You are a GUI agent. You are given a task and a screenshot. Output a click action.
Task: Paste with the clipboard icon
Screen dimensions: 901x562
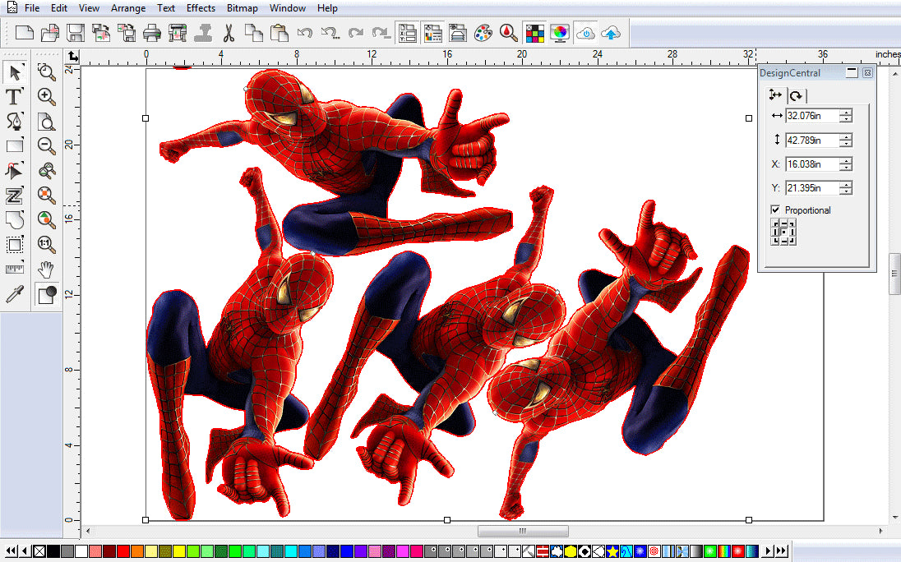(x=280, y=33)
